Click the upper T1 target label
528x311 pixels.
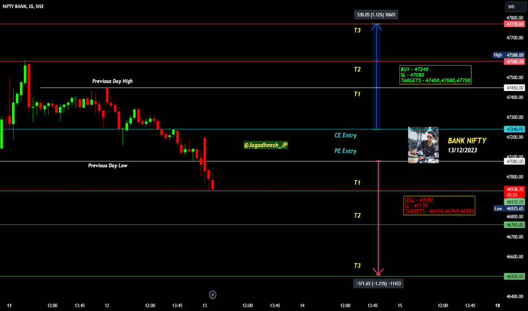(x=357, y=94)
